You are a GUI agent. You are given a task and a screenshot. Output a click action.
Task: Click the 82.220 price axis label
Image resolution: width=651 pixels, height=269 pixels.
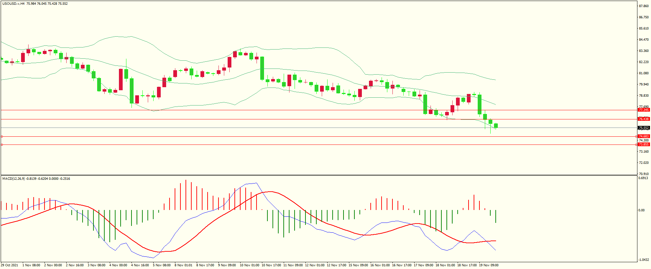click(644, 62)
